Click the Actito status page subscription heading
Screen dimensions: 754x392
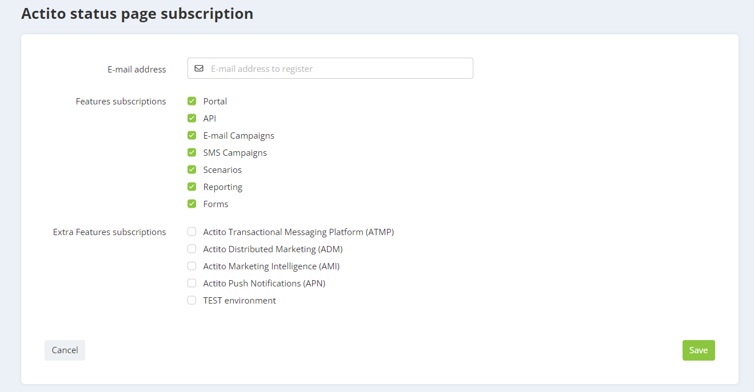[137, 14]
